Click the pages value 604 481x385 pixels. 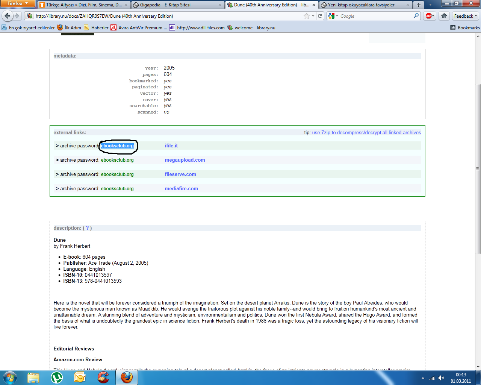(x=168, y=74)
